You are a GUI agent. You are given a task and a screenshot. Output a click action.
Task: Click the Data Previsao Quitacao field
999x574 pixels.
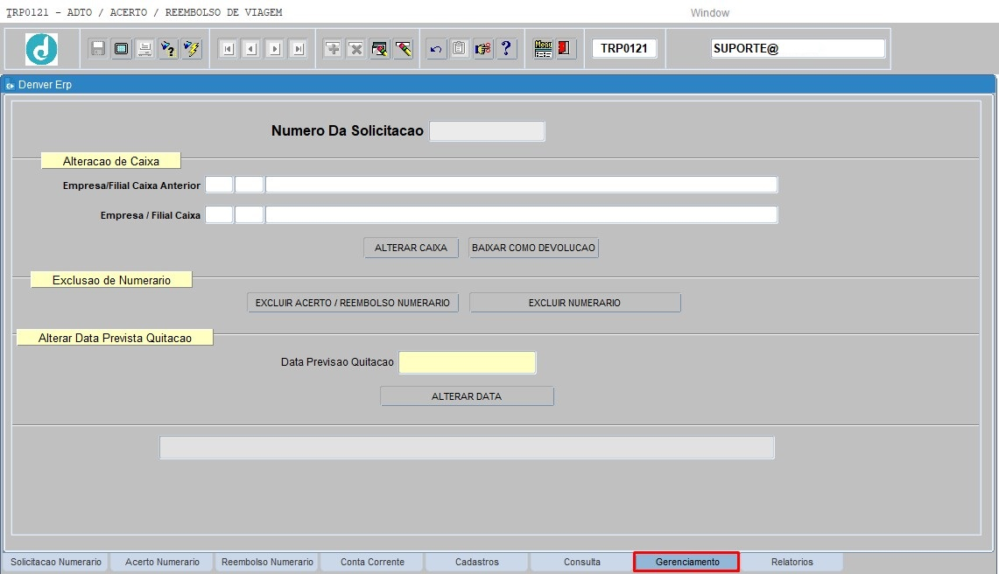point(467,362)
